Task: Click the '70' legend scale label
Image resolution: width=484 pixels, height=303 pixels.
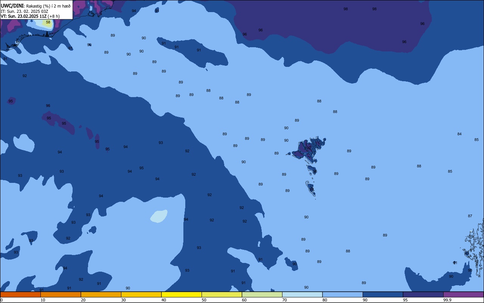Action: click(284, 300)
